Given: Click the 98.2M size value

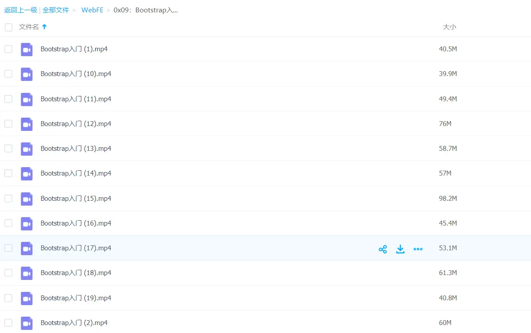Looking at the screenshot, I should 448,199.
